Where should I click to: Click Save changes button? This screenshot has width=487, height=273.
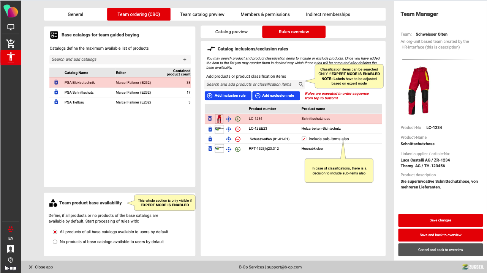click(440, 220)
